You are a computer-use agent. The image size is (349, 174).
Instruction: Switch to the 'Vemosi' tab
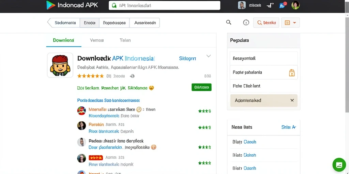[x=97, y=40]
